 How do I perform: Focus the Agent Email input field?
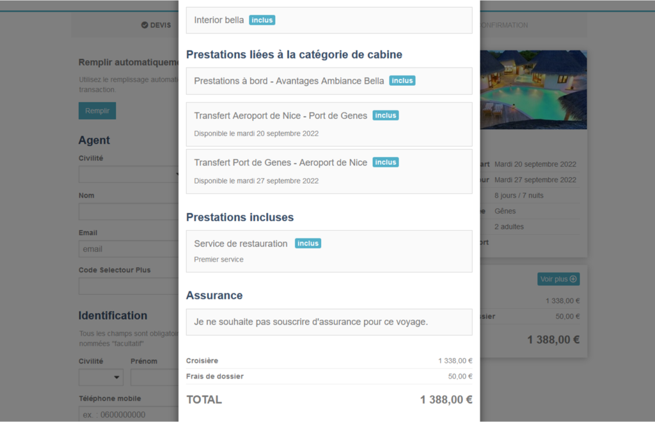(x=128, y=249)
